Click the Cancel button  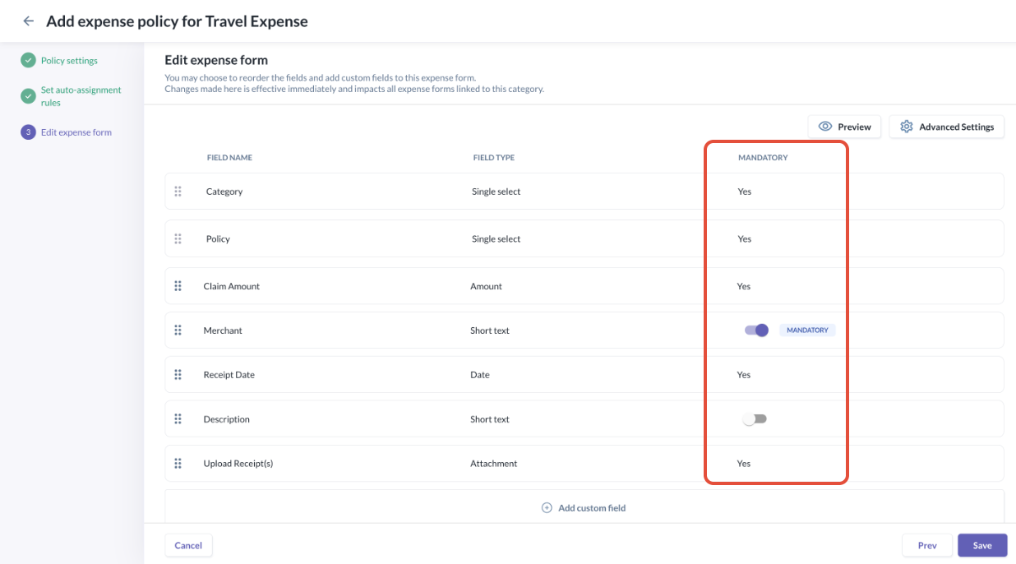tap(188, 545)
